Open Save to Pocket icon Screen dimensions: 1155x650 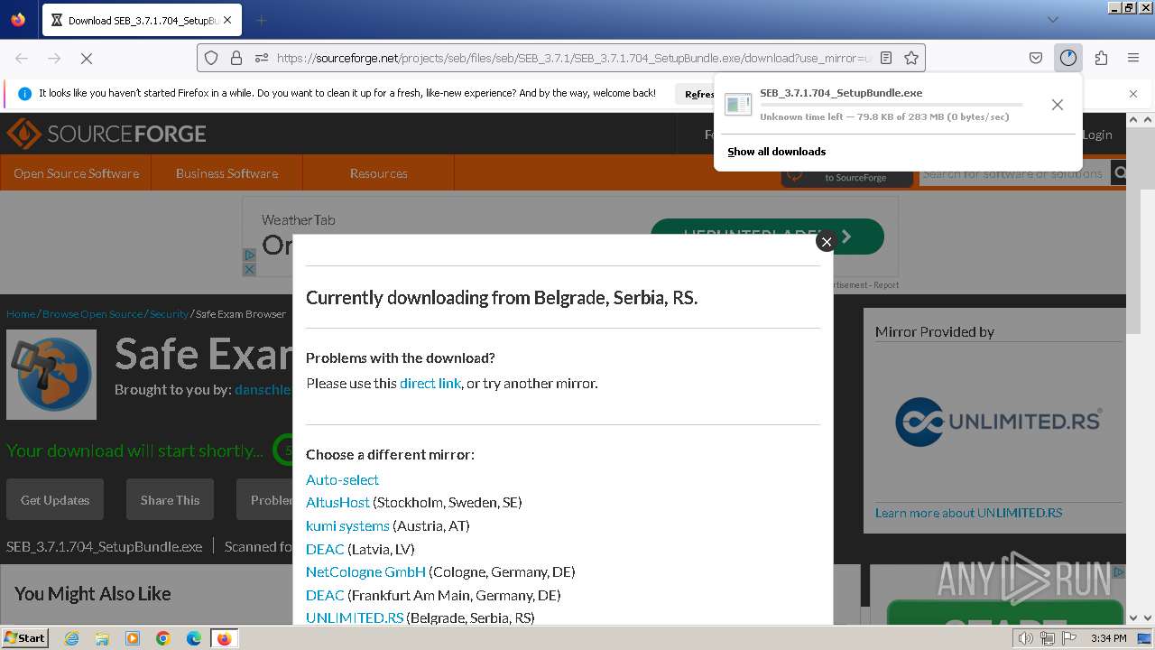tap(1036, 58)
